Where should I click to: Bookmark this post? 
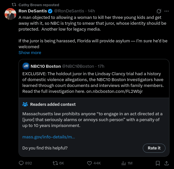tap(158, 163)
